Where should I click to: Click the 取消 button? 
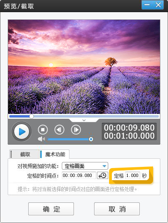point(117,209)
